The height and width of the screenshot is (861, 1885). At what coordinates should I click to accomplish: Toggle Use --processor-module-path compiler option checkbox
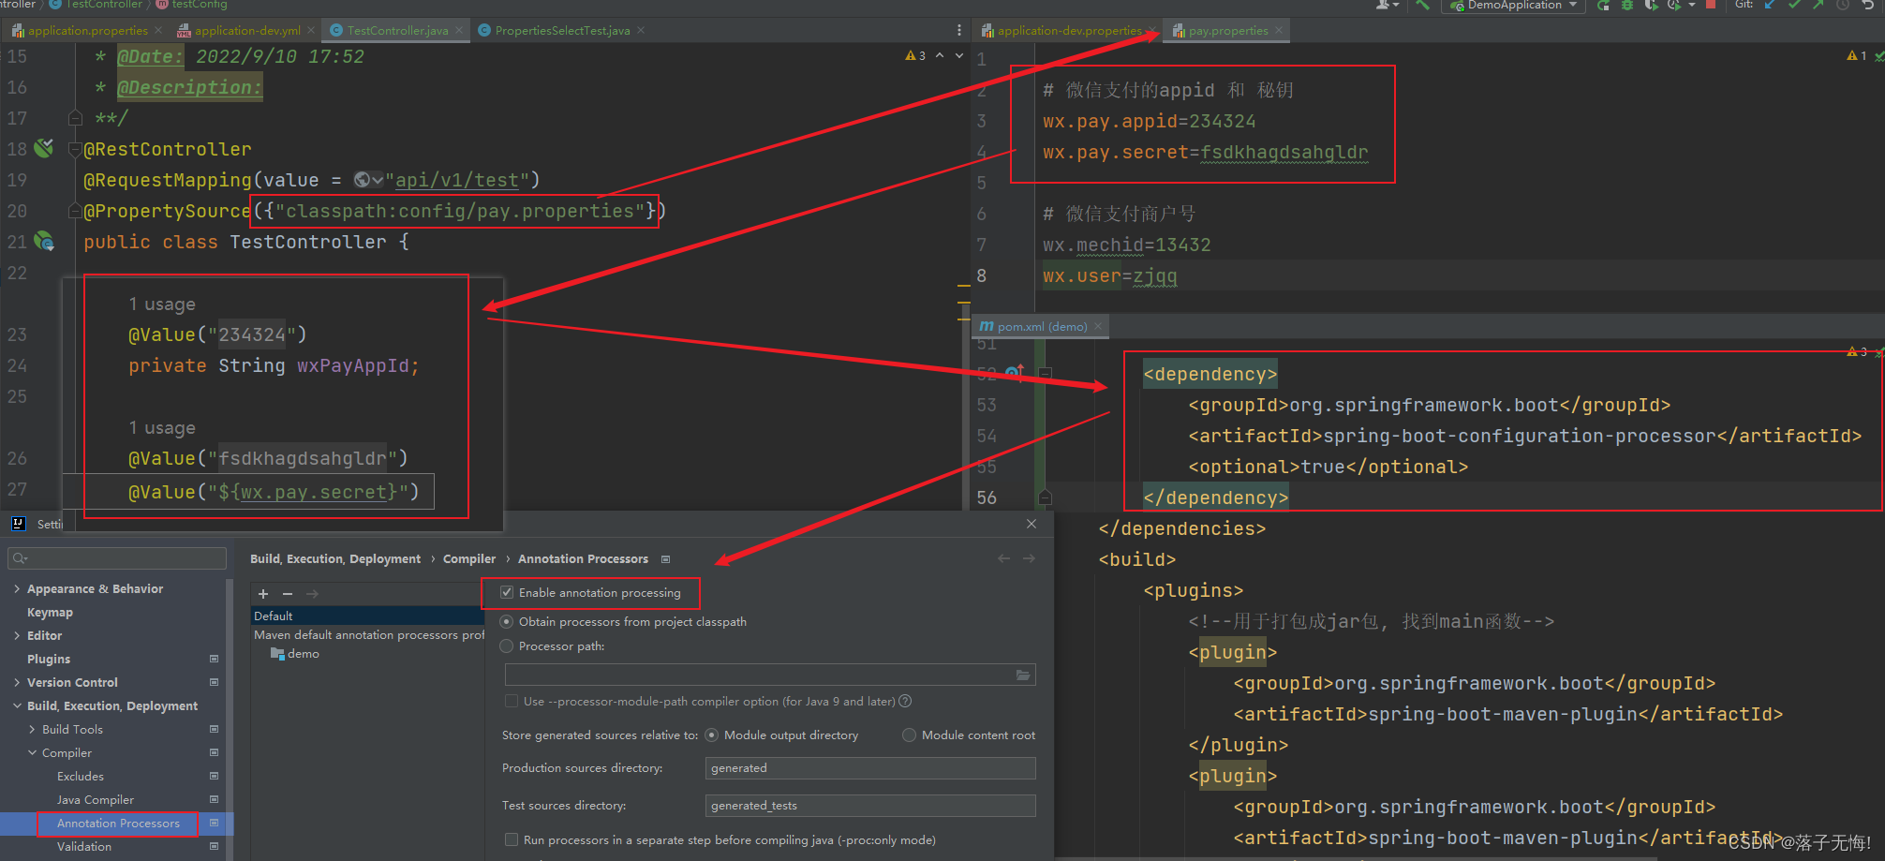pyautogui.click(x=512, y=701)
